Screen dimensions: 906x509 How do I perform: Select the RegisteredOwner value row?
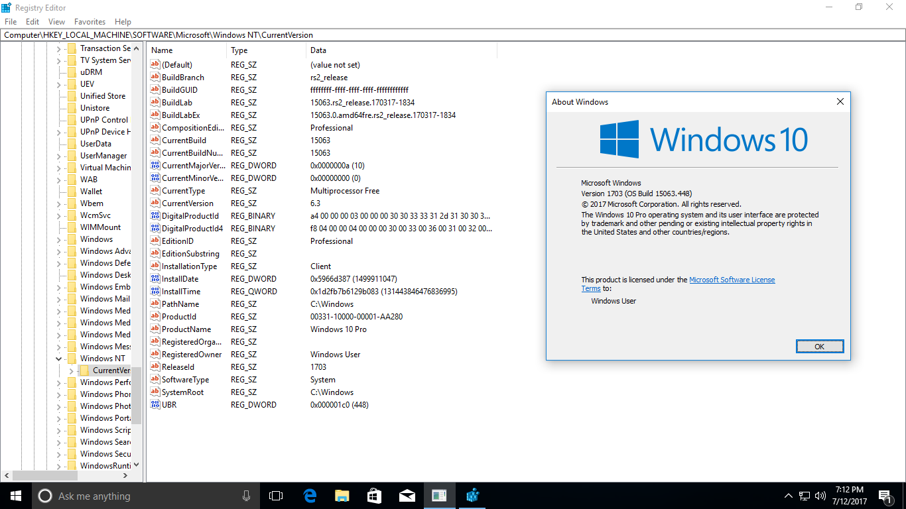point(322,355)
